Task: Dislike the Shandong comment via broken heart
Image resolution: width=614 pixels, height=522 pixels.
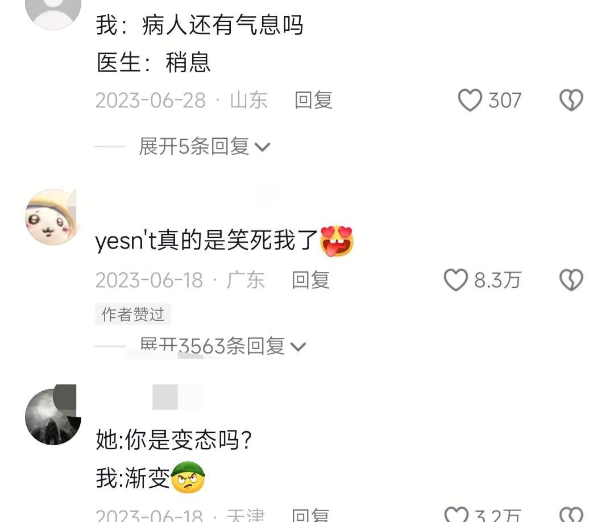Action: 571,100
